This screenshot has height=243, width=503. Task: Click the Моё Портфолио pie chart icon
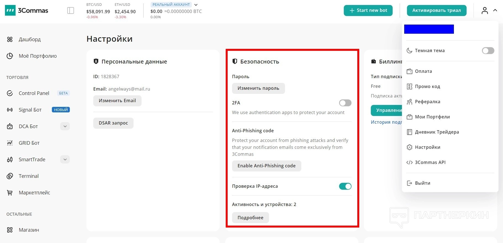click(x=10, y=56)
